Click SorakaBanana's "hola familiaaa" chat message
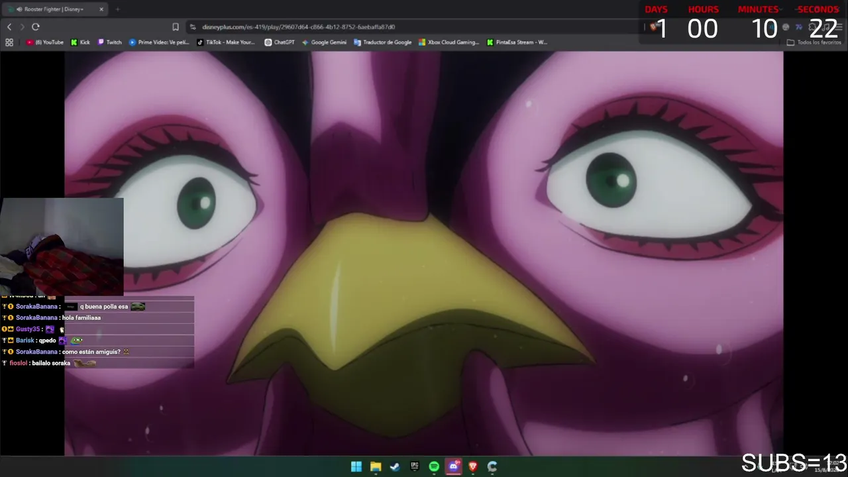Viewport: 848px width, 477px height. (81, 318)
